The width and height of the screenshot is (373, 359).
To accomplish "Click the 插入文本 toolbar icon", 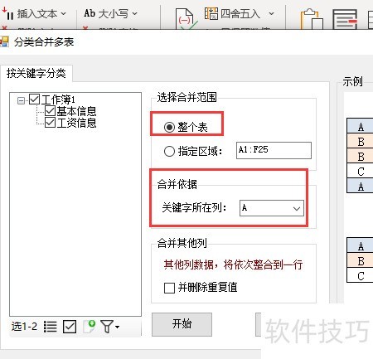I will (34, 13).
